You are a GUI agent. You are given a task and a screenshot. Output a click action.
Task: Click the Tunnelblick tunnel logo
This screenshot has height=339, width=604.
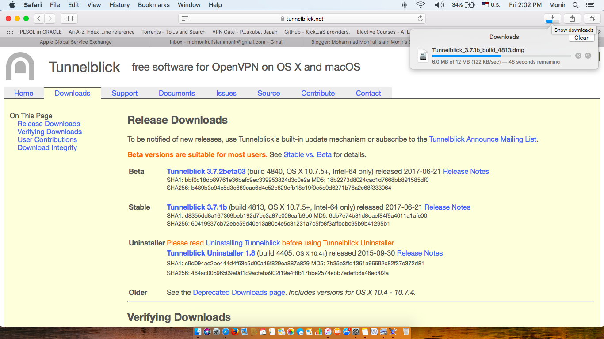20,67
